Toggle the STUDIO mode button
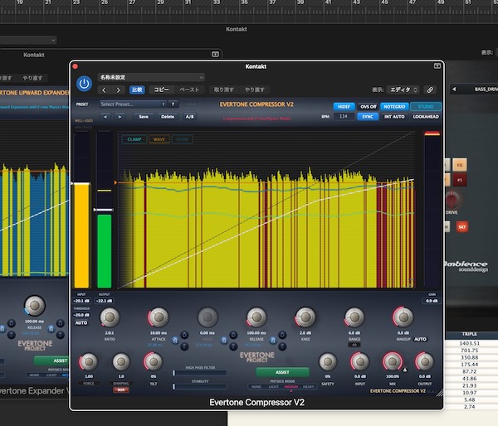The width and height of the screenshot is (498, 426). pos(426,107)
